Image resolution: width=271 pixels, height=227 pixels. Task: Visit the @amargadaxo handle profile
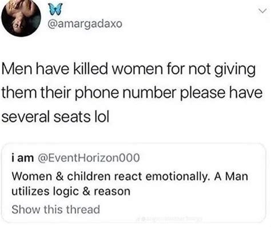point(85,25)
